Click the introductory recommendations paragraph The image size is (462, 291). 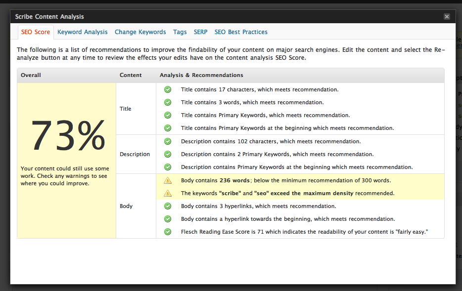point(231,53)
